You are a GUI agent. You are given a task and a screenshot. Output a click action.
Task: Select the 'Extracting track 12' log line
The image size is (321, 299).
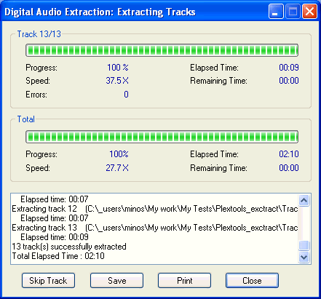pos(154,209)
